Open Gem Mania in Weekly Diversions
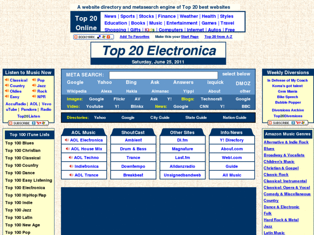This screenshot has width=314, height=235. [287, 91]
